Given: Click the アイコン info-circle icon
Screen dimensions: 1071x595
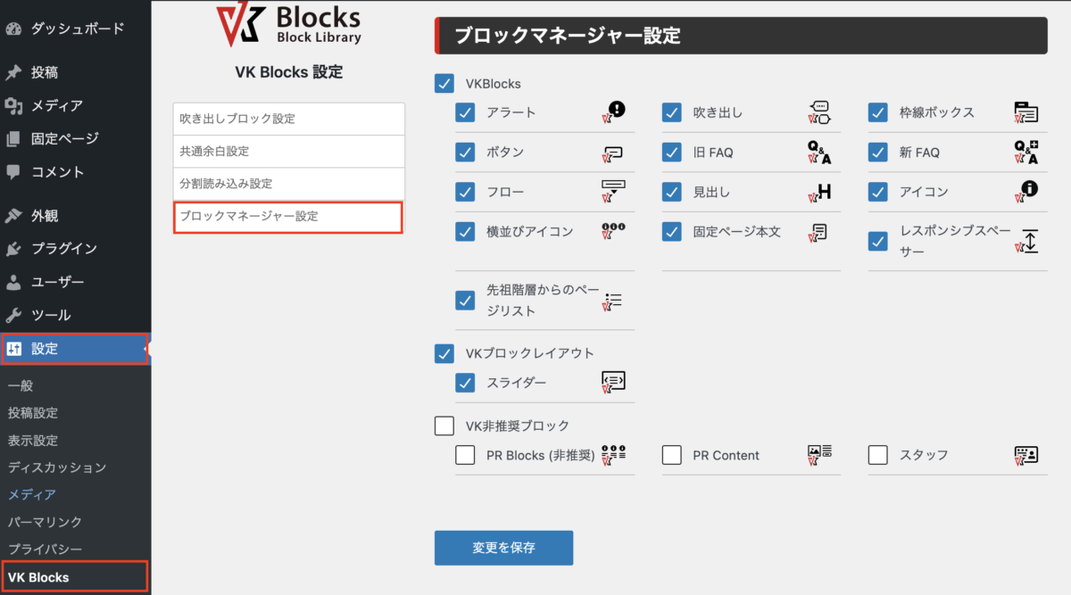Looking at the screenshot, I should (1027, 191).
